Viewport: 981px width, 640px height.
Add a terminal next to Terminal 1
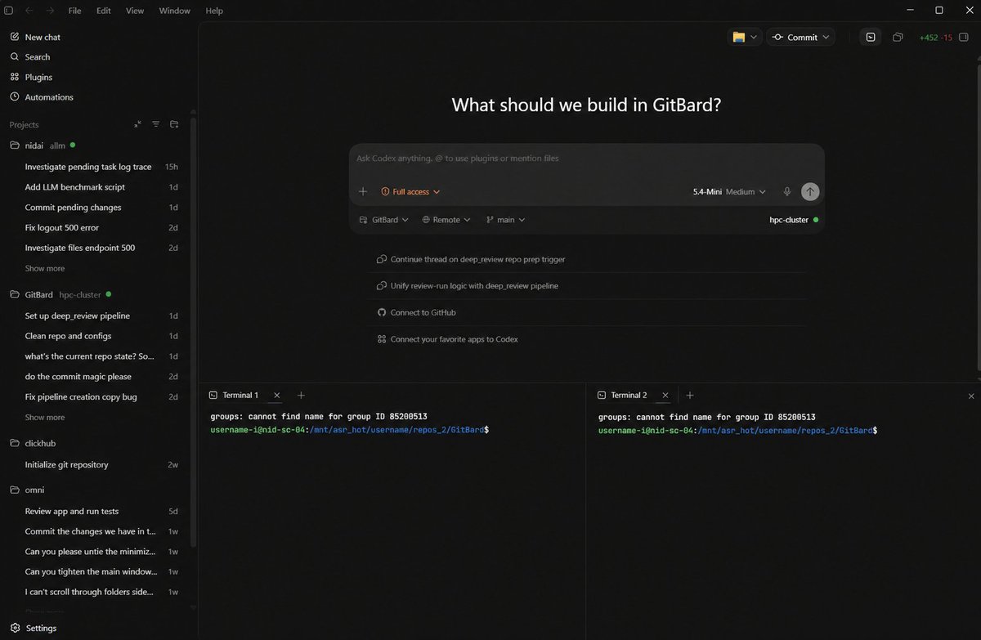[x=301, y=395]
